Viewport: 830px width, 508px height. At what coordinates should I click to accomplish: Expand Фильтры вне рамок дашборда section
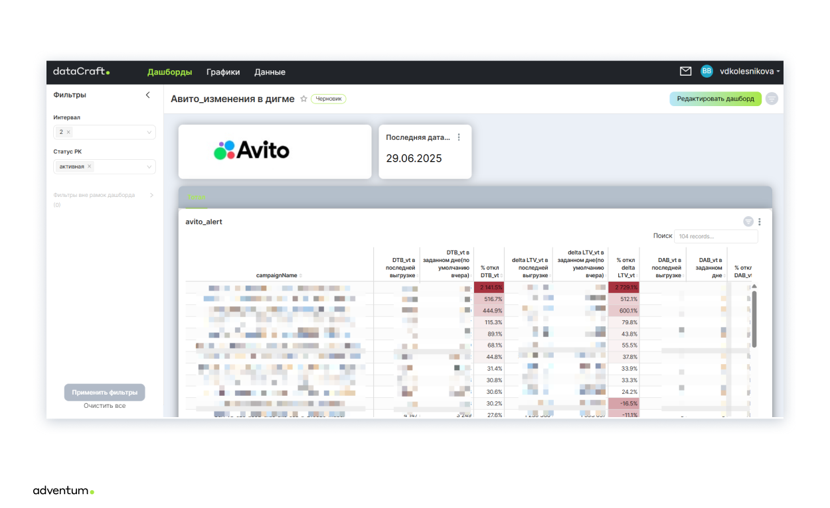151,196
